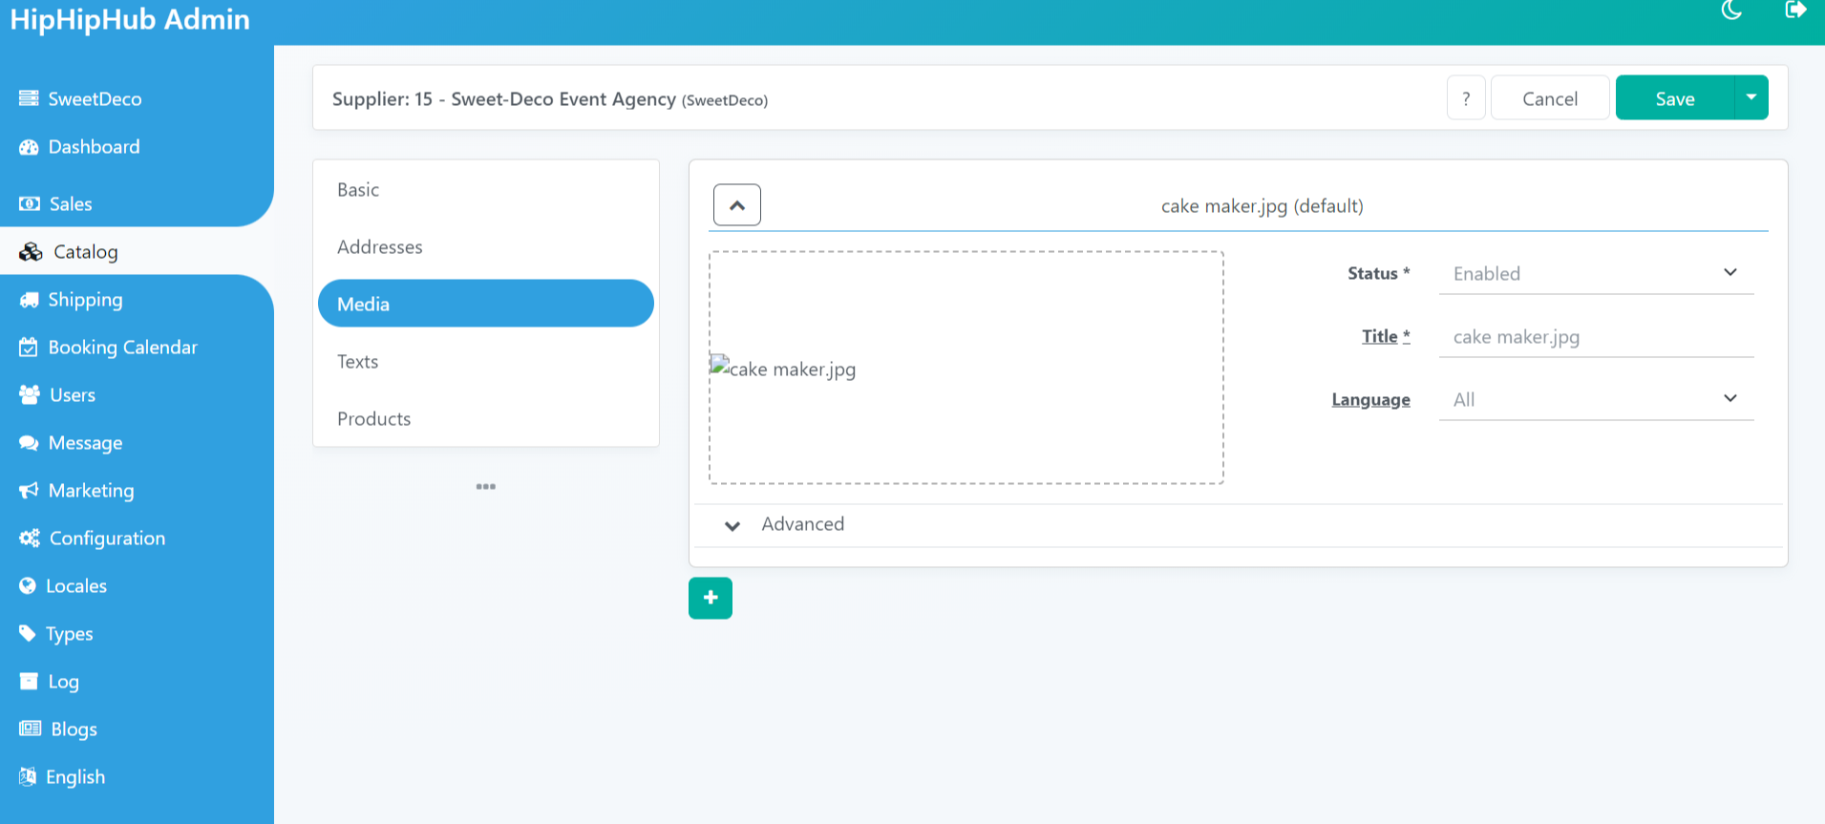The image size is (1825, 824).
Task: Click the Configuration gears icon
Action: pyautogui.click(x=30, y=538)
